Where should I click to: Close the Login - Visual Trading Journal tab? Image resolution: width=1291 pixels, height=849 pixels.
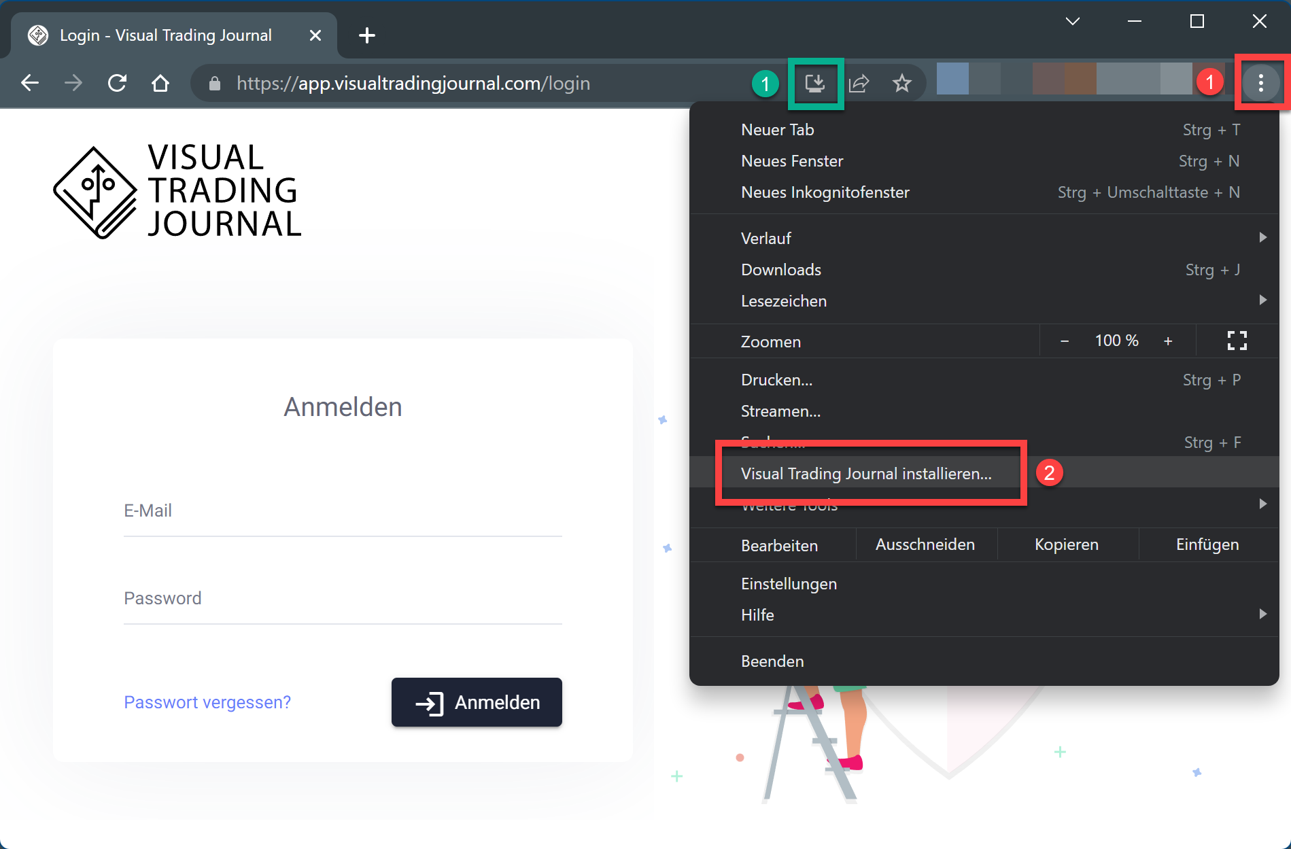coord(315,35)
